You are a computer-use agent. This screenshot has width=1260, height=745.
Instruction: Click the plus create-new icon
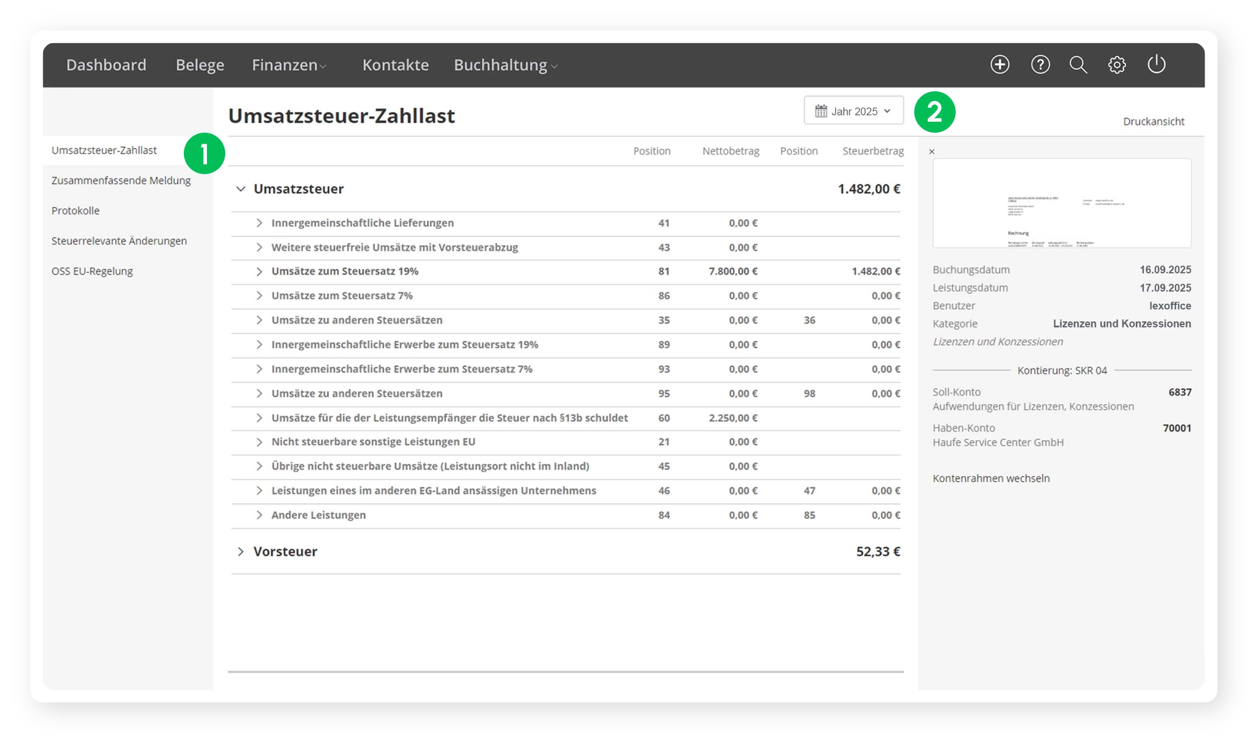pyautogui.click(x=999, y=65)
